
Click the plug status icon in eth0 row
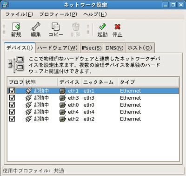point(29,105)
